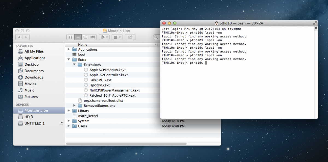
Task: Switch Finder to column view
Action: [x=85, y=37]
